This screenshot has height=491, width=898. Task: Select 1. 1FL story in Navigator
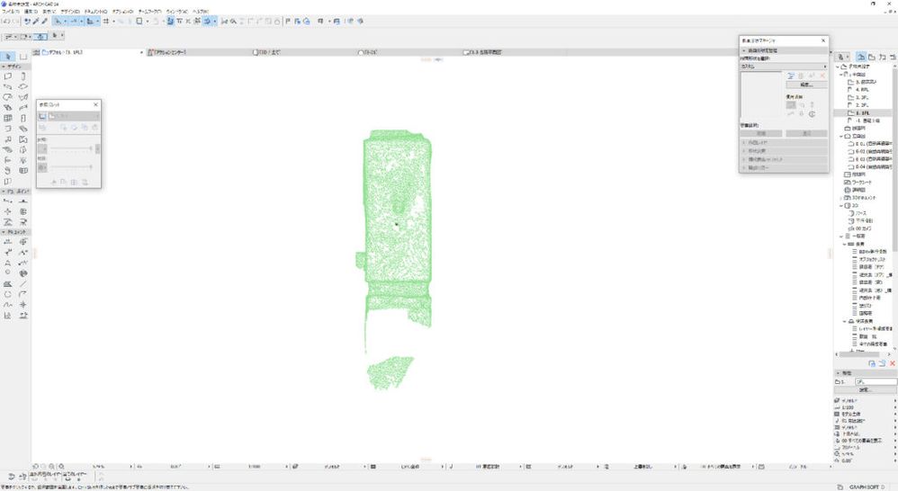tap(862, 113)
